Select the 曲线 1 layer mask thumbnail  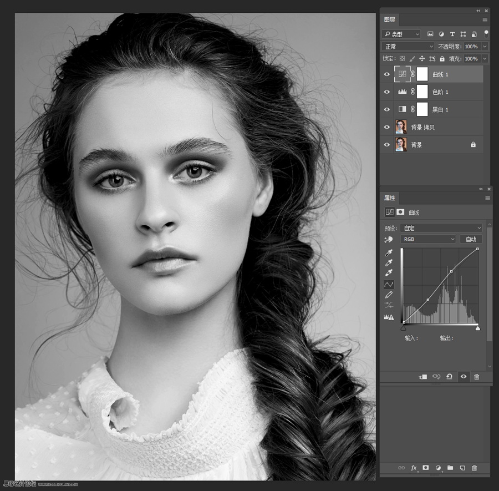coord(422,74)
